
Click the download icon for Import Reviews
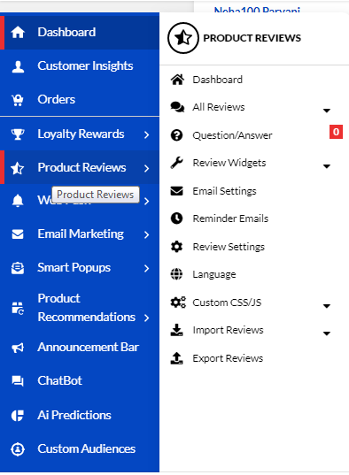[x=176, y=330]
